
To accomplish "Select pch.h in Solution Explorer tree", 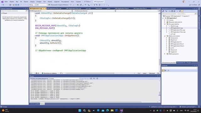I will click(x=172, y=48).
